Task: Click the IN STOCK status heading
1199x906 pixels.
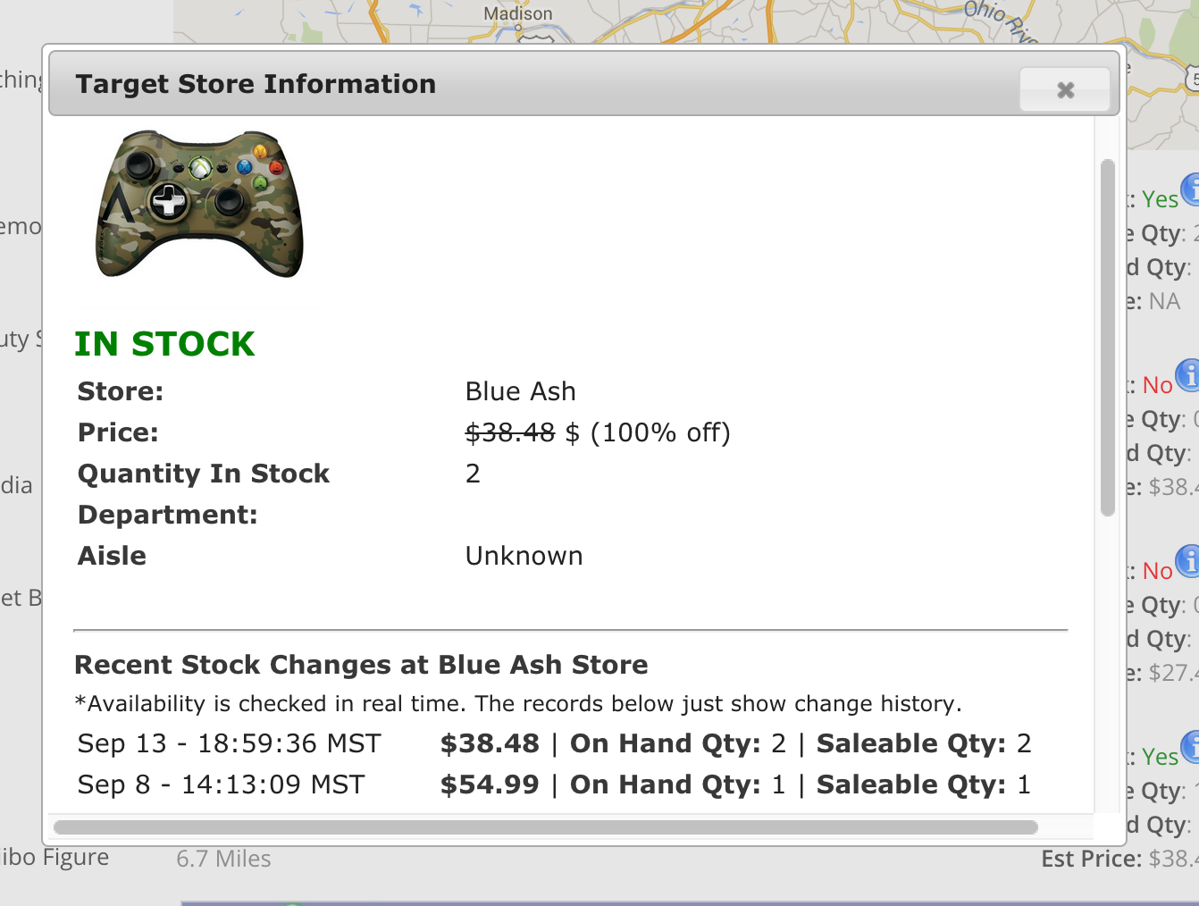Action: click(164, 344)
